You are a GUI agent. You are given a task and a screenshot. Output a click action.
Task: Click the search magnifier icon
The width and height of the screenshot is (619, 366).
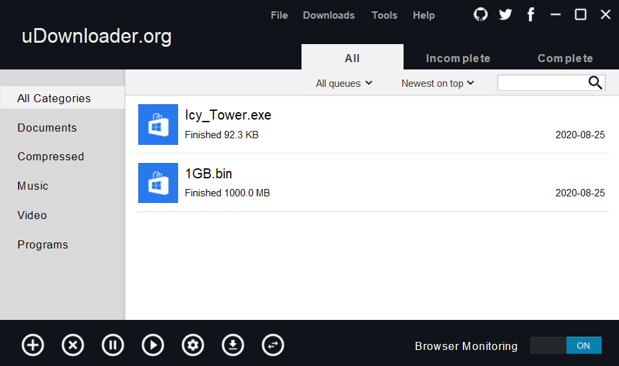point(596,83)
